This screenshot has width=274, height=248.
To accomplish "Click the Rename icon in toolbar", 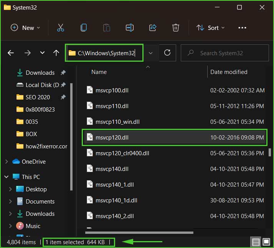I will [129, 28].
